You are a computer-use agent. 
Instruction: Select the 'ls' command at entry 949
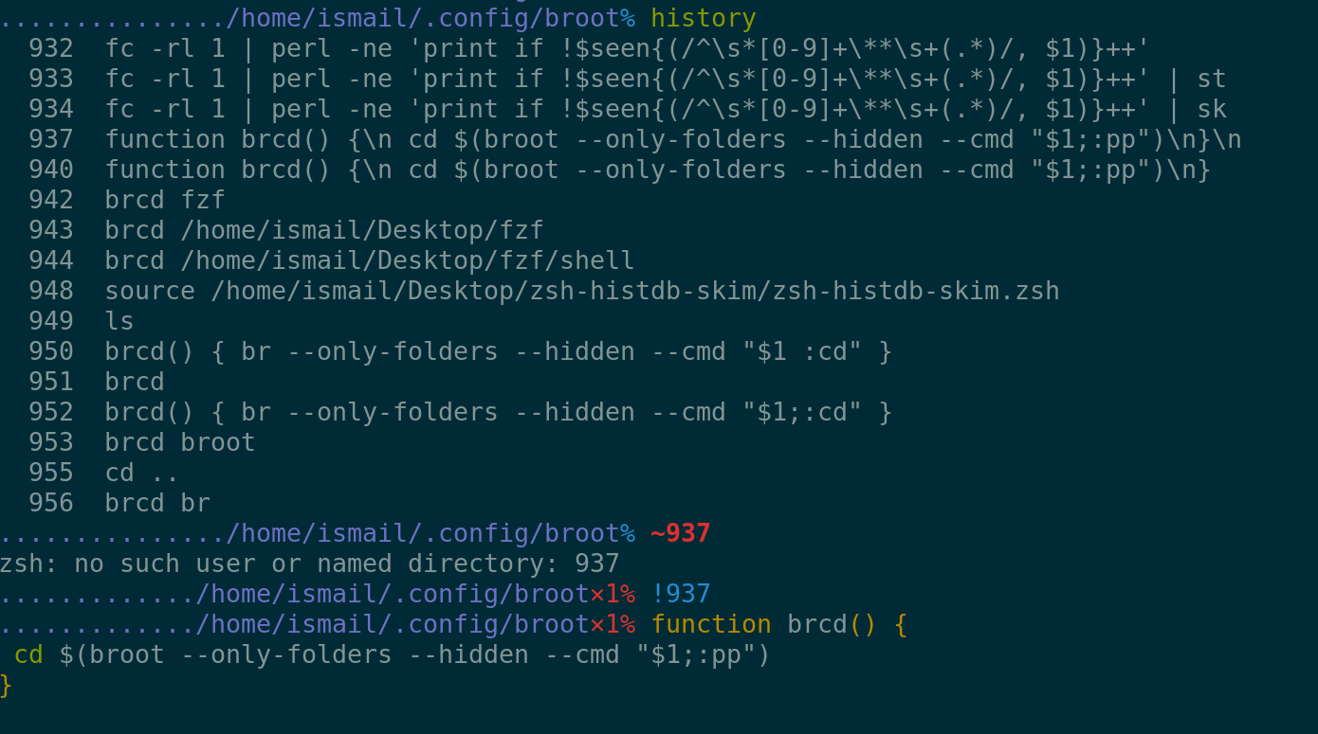(119, 321)
